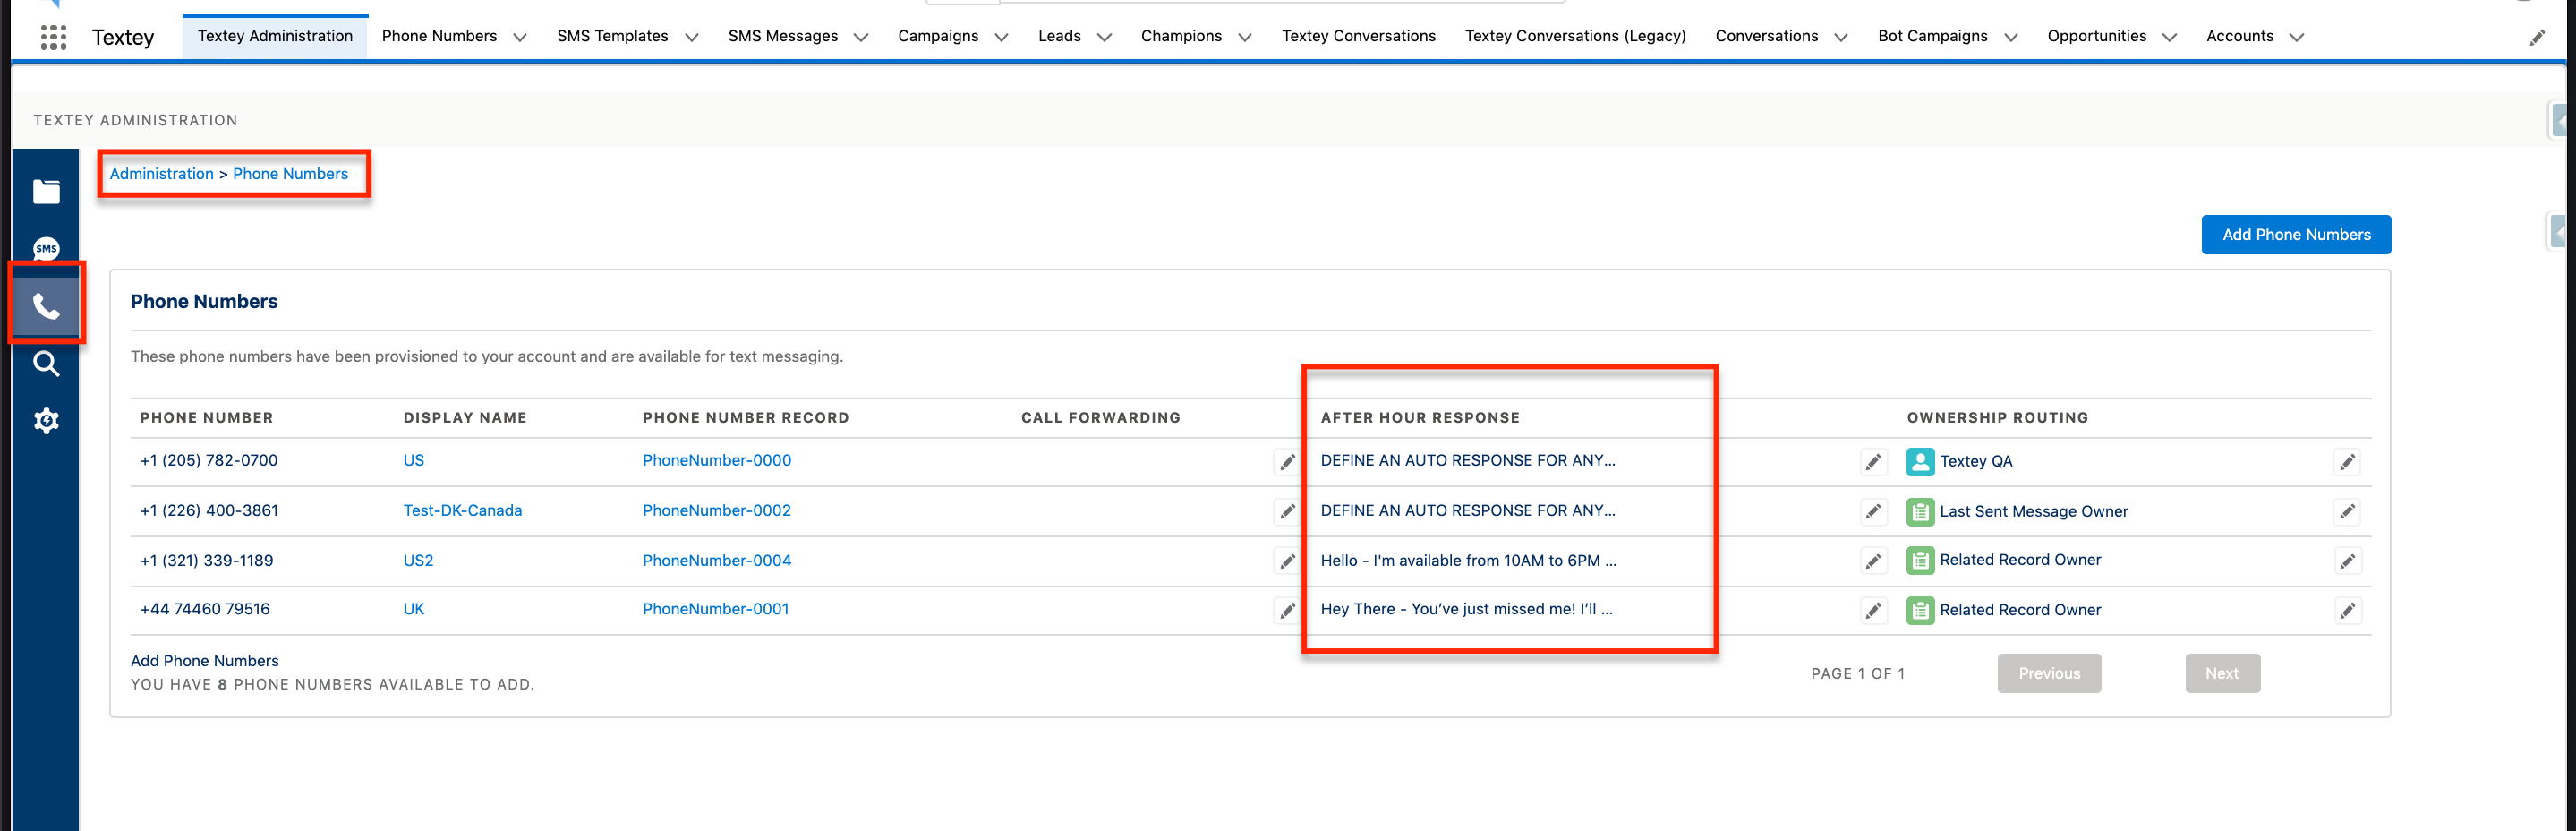The width and height of the screenshot is (2576, 831).
Task: Click the Previous page button
Action: pyautogui.click(x=2049, y=673)
